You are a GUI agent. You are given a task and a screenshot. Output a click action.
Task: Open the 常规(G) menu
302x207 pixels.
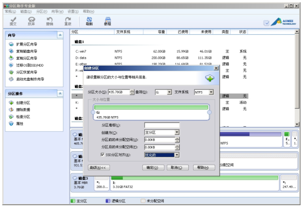pos(10,12)
